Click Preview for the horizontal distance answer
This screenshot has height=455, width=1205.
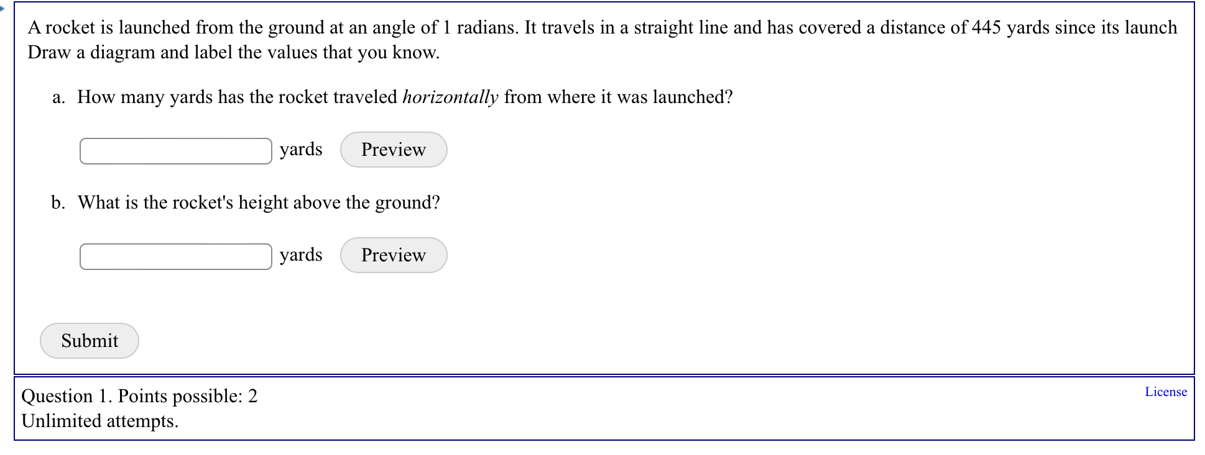tap(393, 149)
